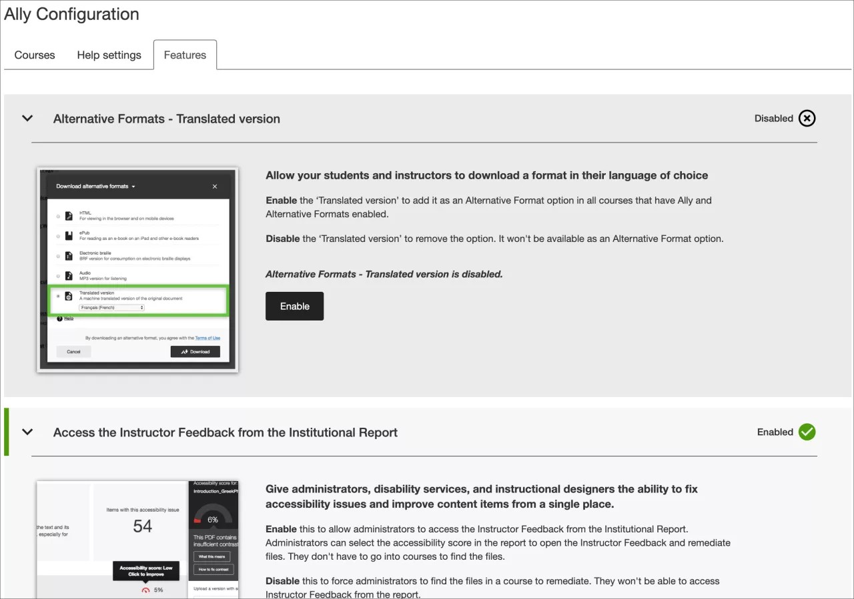Click the ePub format book icon

pos(69,236)
